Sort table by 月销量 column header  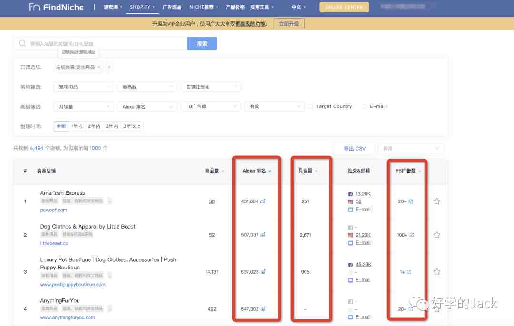coord(308,171)
